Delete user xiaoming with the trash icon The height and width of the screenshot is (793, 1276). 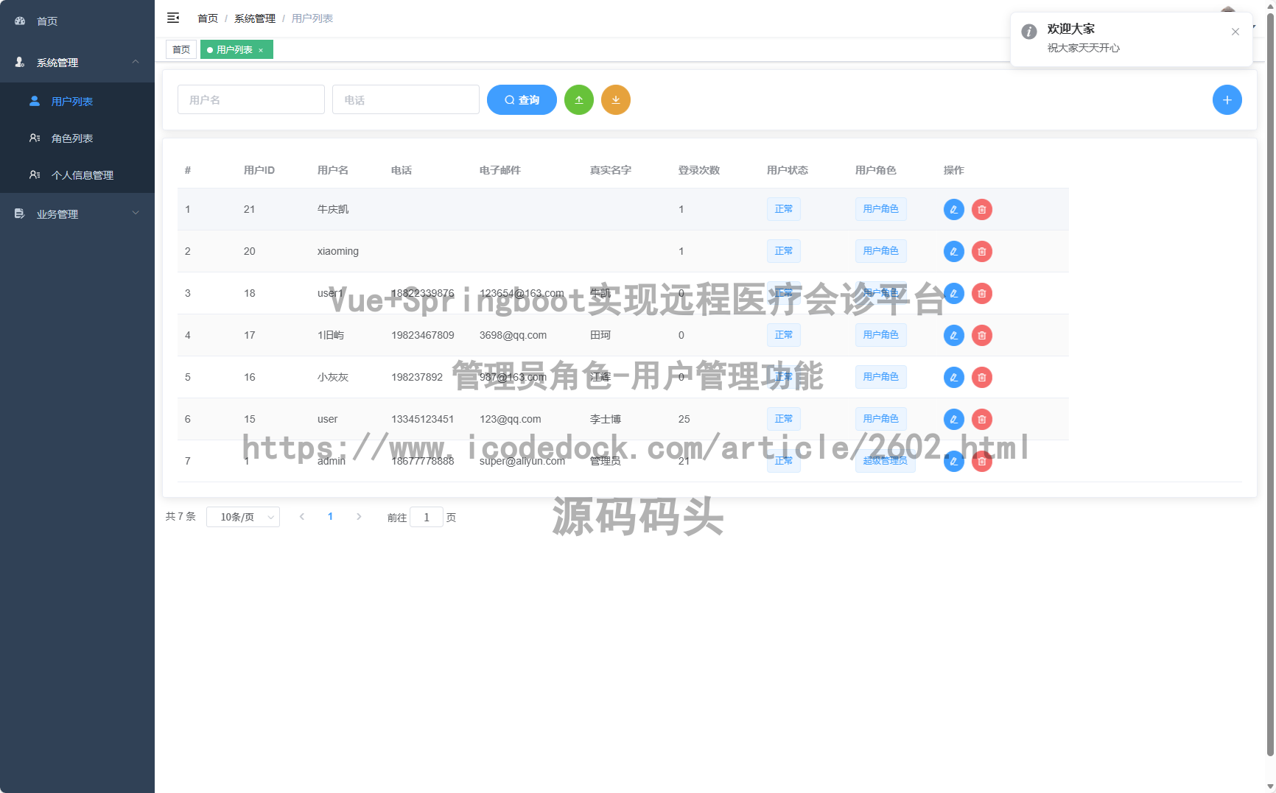point(981,251)
